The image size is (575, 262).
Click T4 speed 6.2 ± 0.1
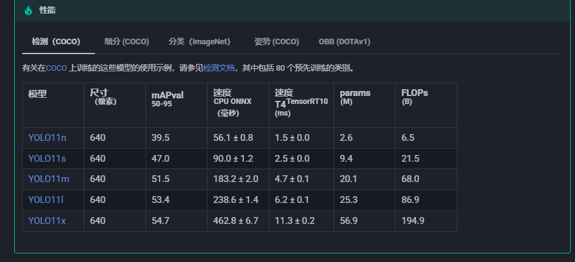pos(292,200)
